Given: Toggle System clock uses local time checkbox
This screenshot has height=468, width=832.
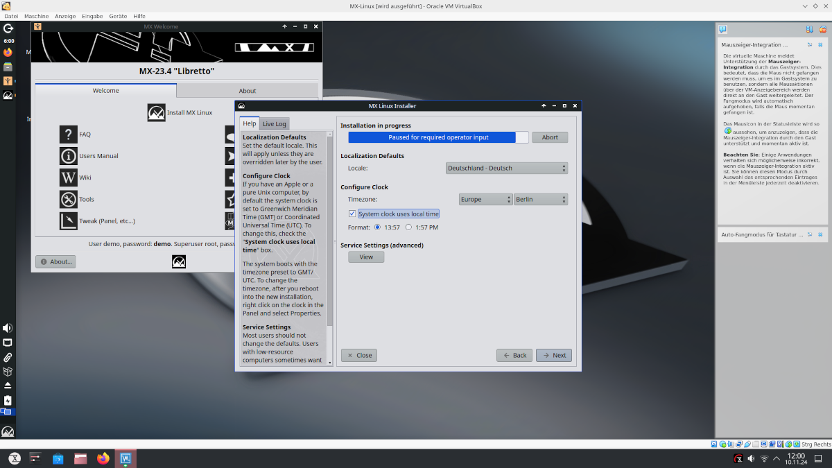Looking at the screenshot, I should [352, 214].
